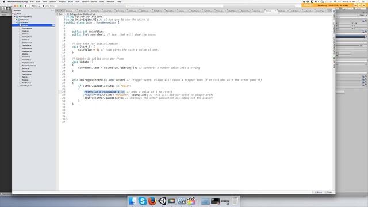Click the orange recording status bar
Screen dimensions: 368x207
point(334,5)
